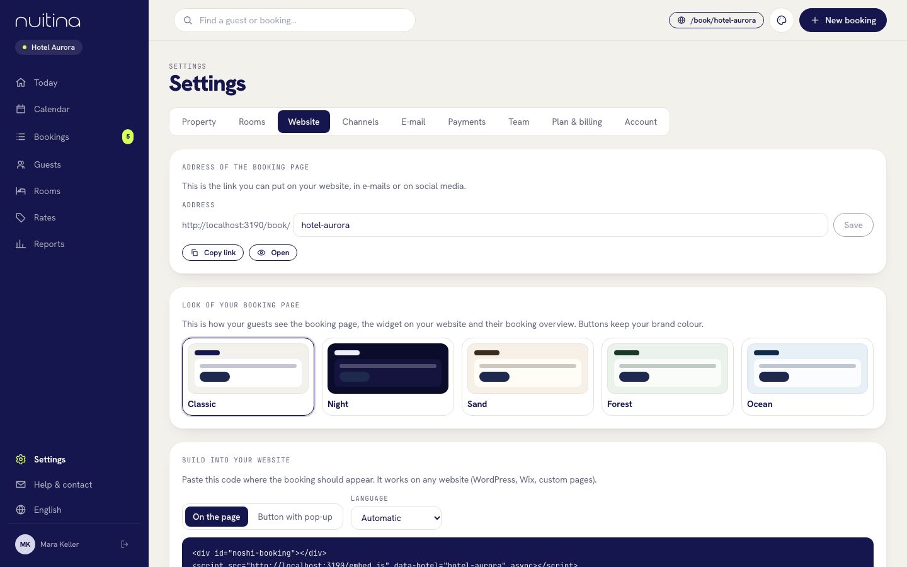Click the Bookings badge showing 5
907x567 pixels.
tap(128, 137)
